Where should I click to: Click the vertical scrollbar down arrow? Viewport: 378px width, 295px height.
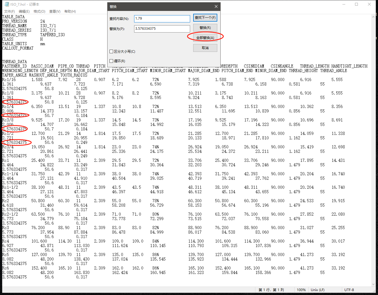coord(374,284)
